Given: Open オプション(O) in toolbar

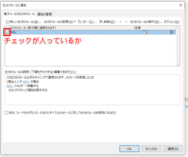Looking at the screenshot, I should point(171,22).
